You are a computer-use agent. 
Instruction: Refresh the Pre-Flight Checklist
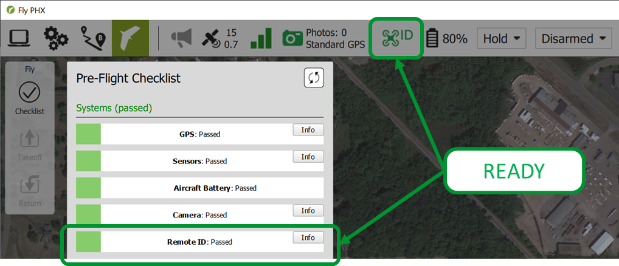click(x=314, y=78)
